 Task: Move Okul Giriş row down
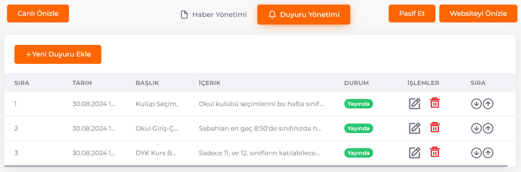pyautogui.click(x=476, y=128)
